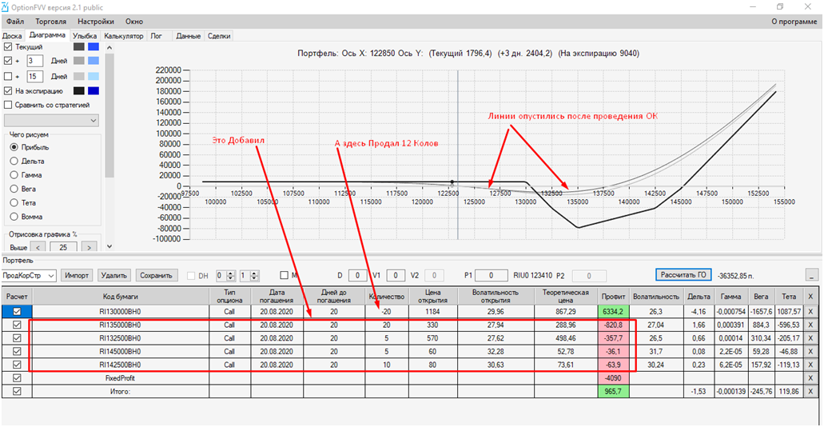The height and width of the screenshot is (427, 824).
Task: Select the 'Вега' radio button
Action: [14, 189]
